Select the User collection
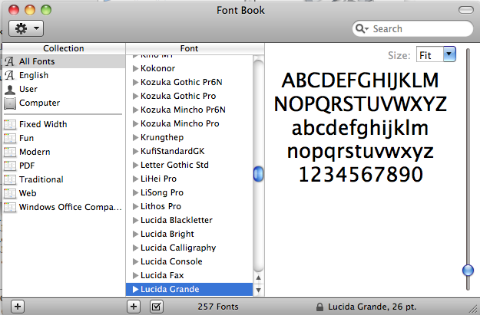 click(64, 89)
